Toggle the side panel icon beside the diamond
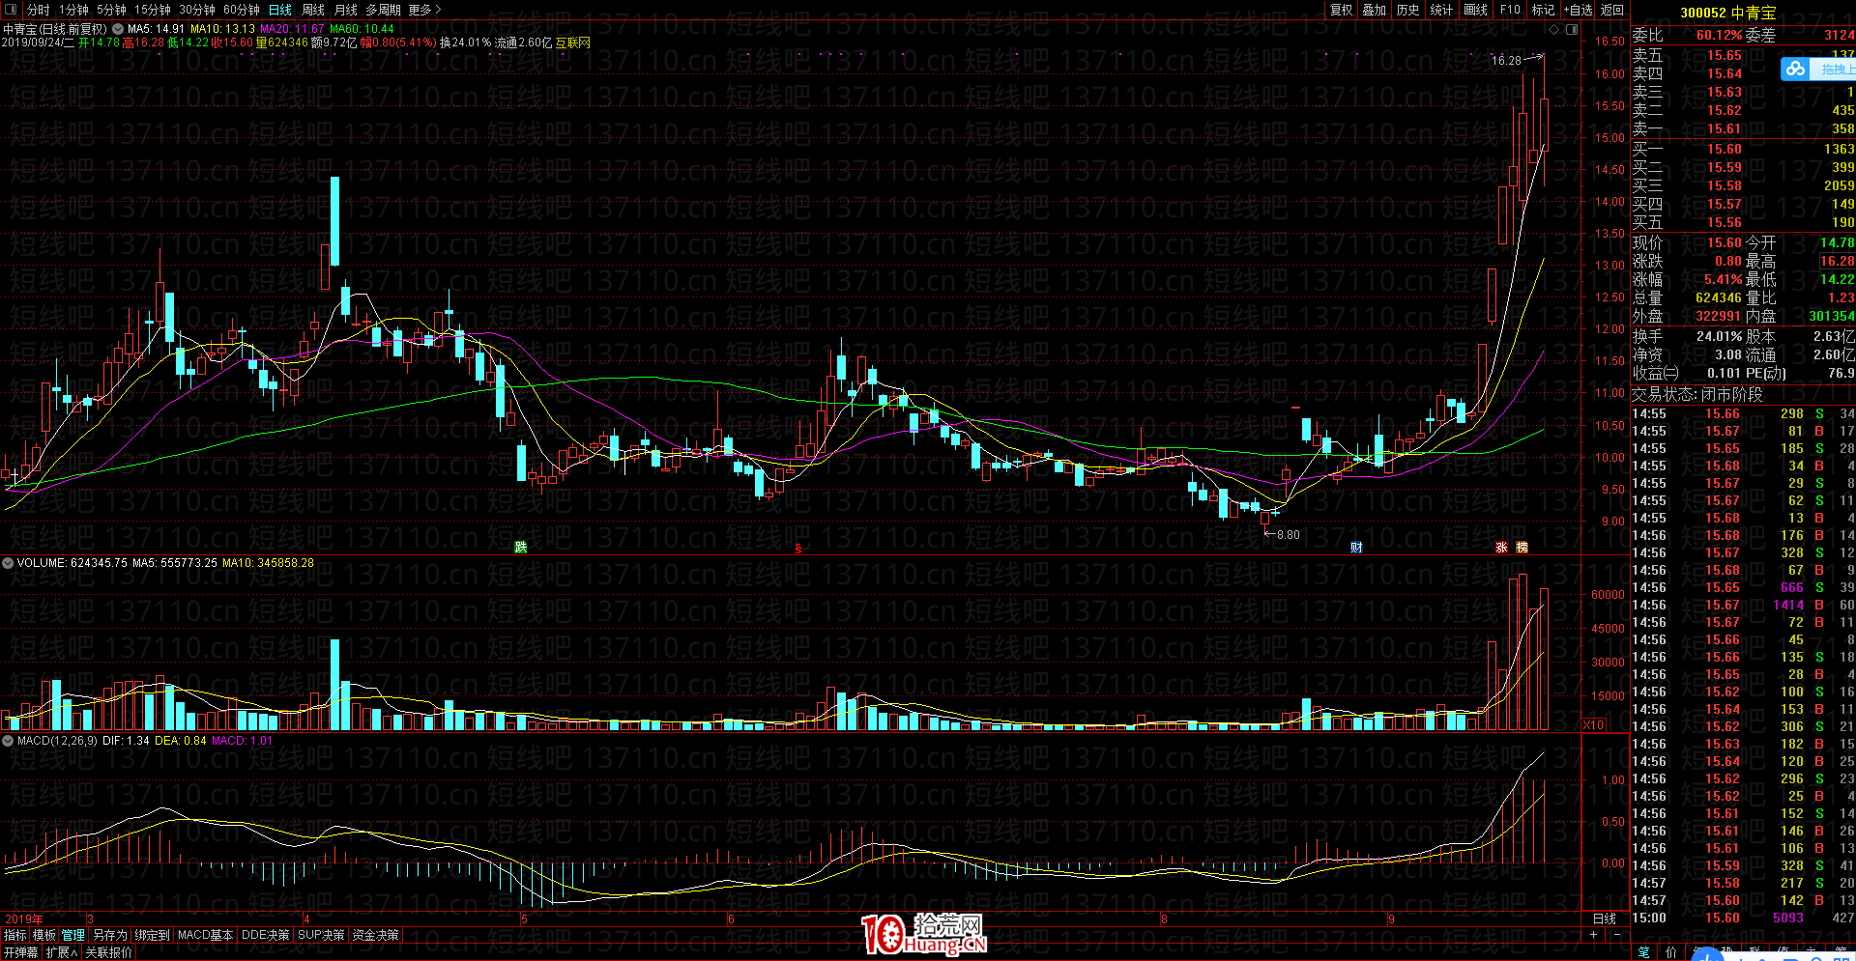1856x961 pixels. [x=1573, y=29]
